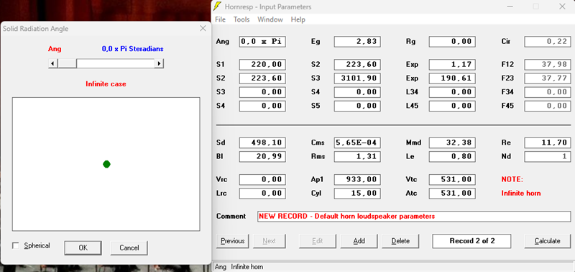Screen dimensions: 575x272
Task: Delete the current record
Action: click(400, 241)
